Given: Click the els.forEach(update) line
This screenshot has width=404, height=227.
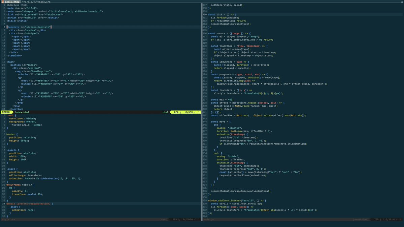Looking at the screenshot, I should (225, 17).
